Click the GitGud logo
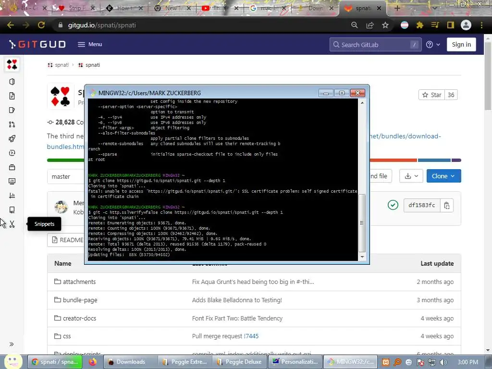 [x=37, y=44]
